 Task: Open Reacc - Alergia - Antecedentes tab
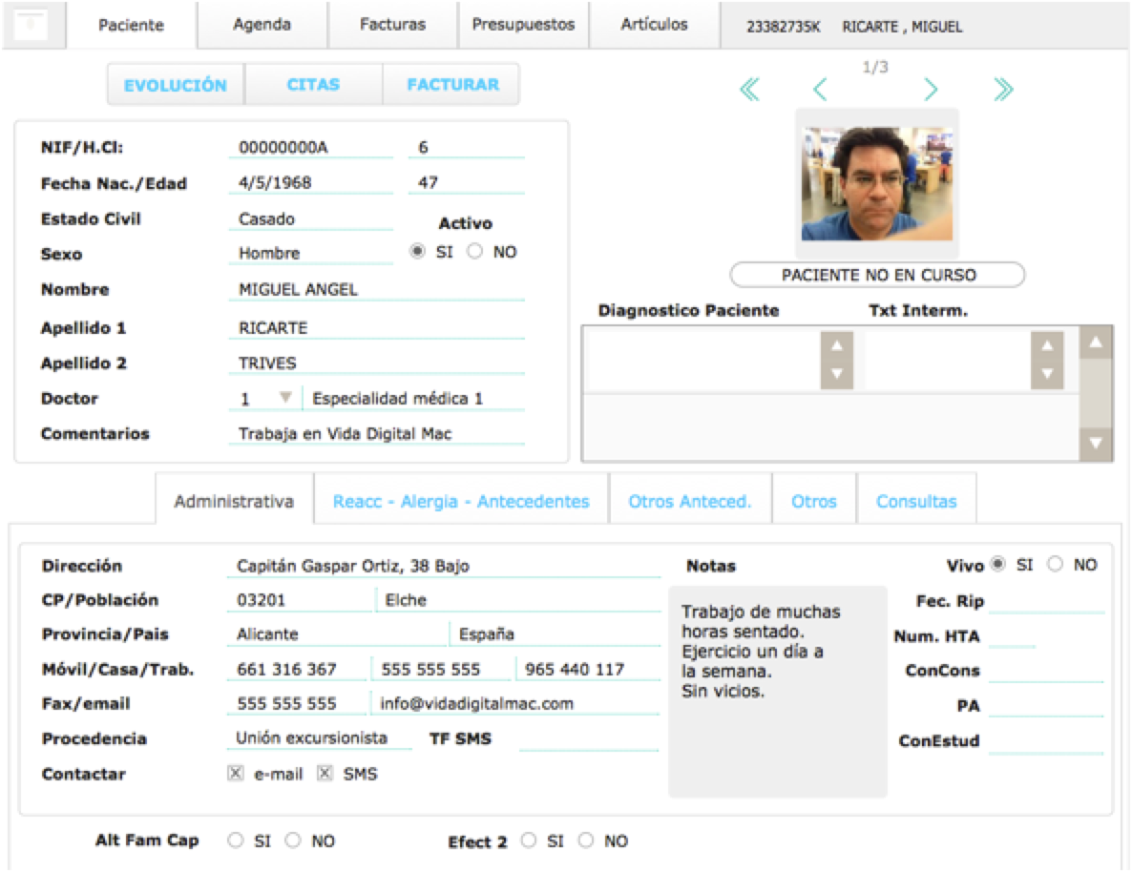click(461, 502)
